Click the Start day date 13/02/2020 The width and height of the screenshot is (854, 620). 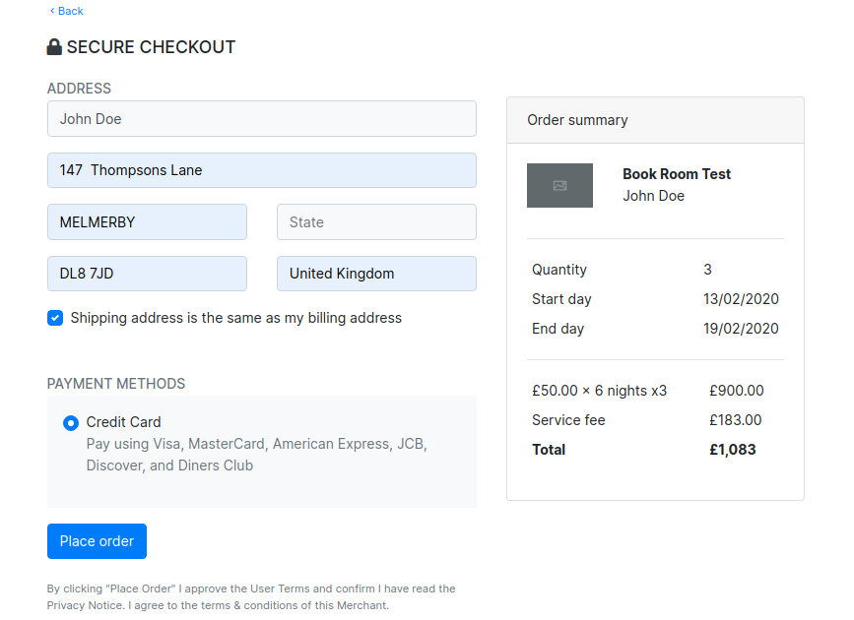pos(741,299)
